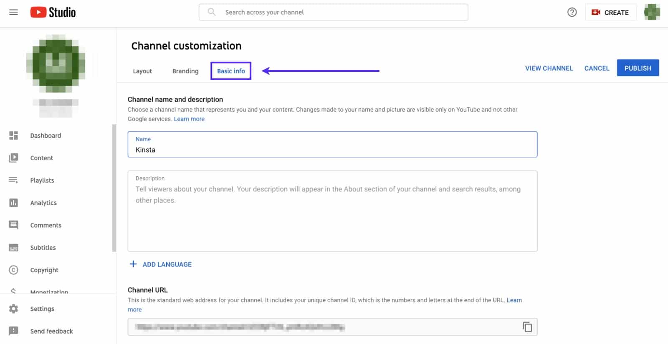Screen dimensions: 668x344
Task: Click the YouTube Studio logo
Action: point(53,13)
